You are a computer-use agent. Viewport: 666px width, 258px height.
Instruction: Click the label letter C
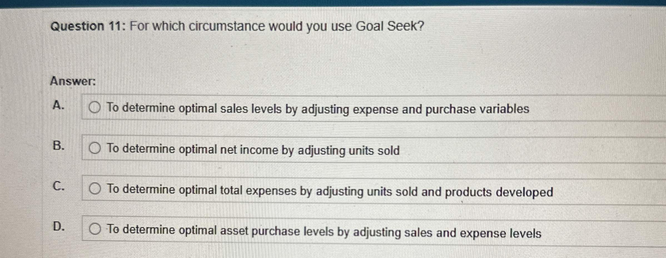click(59, 187)
